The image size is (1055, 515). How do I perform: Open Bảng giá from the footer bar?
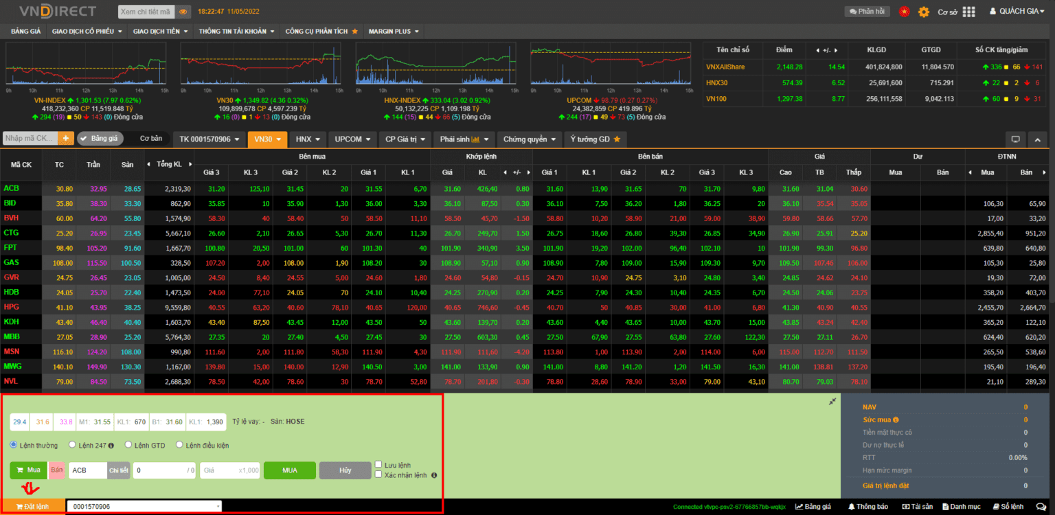click(x=813, y=507)
